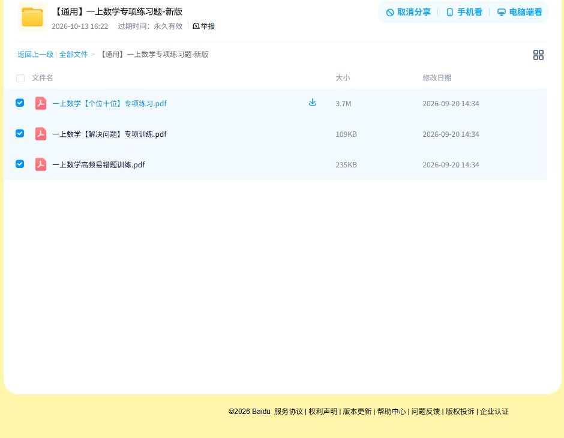This screenshot has height=438, width=564.
Task: Open 权利声明 footer link
Action: (x=323, y=412)
